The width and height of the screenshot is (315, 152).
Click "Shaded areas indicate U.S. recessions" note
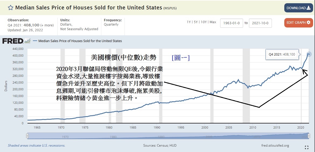click(x=36, y=146)
